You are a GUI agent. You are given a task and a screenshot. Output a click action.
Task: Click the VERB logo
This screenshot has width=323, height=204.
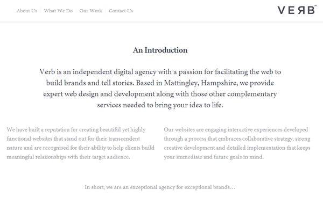click(297, 10)
